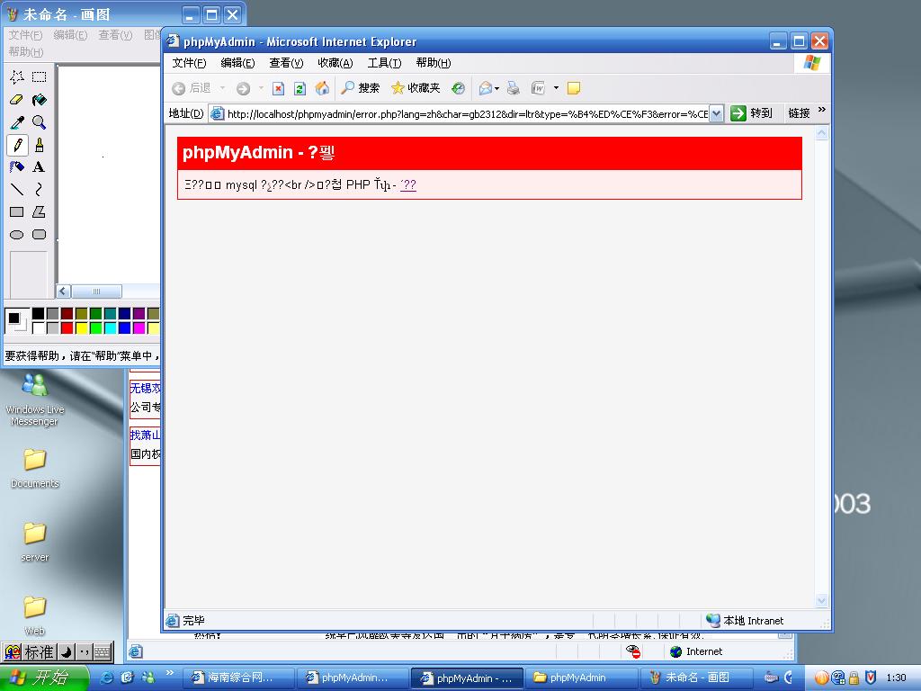Choose the Fill with color bucket tool

point(40,100)
